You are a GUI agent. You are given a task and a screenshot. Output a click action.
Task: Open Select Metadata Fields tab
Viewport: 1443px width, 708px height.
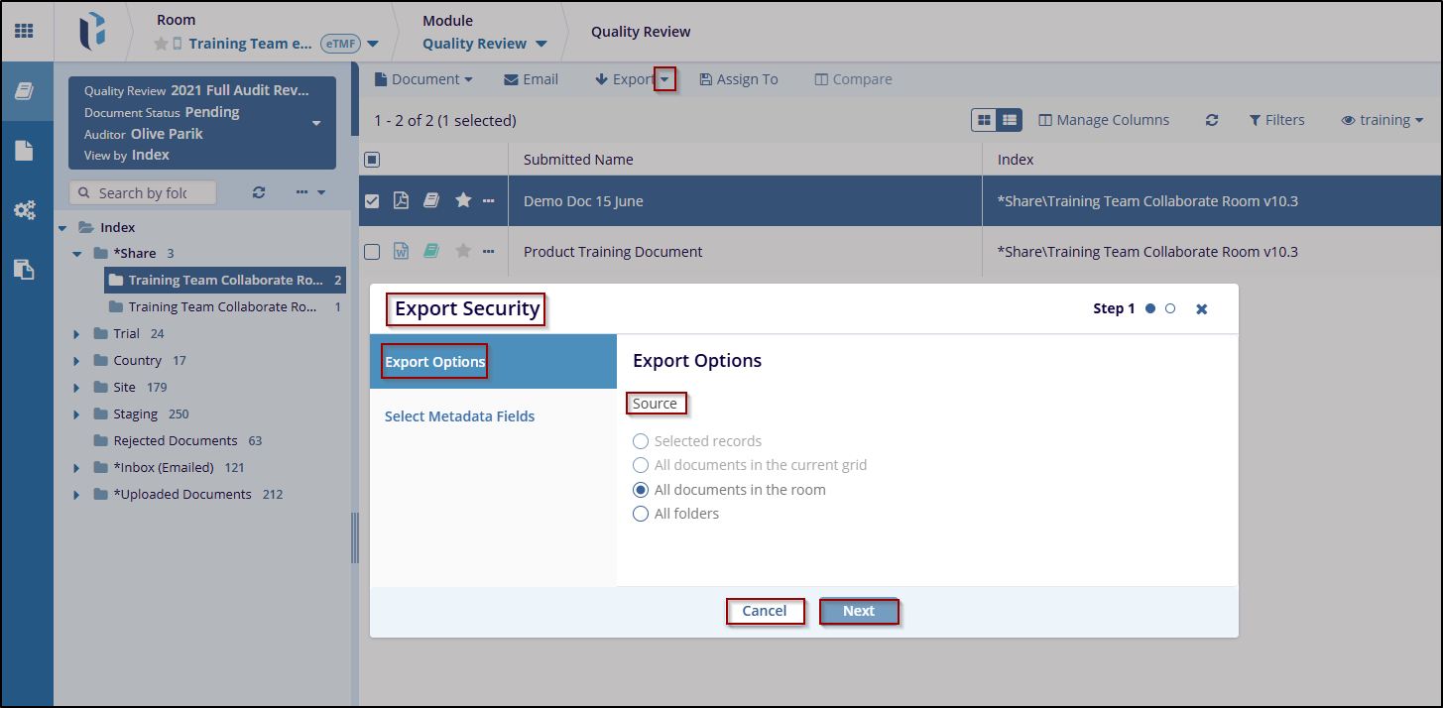459,416
